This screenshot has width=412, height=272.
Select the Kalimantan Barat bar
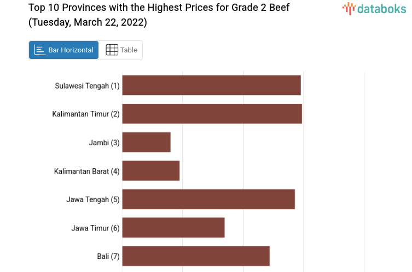pos(150,170)
